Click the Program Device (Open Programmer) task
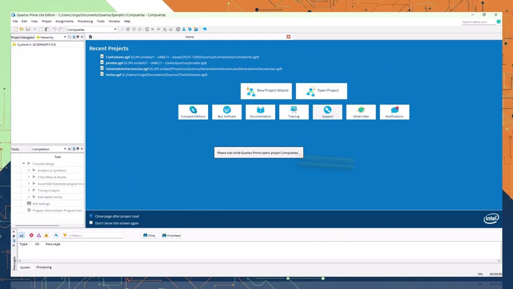 (57, 210)
